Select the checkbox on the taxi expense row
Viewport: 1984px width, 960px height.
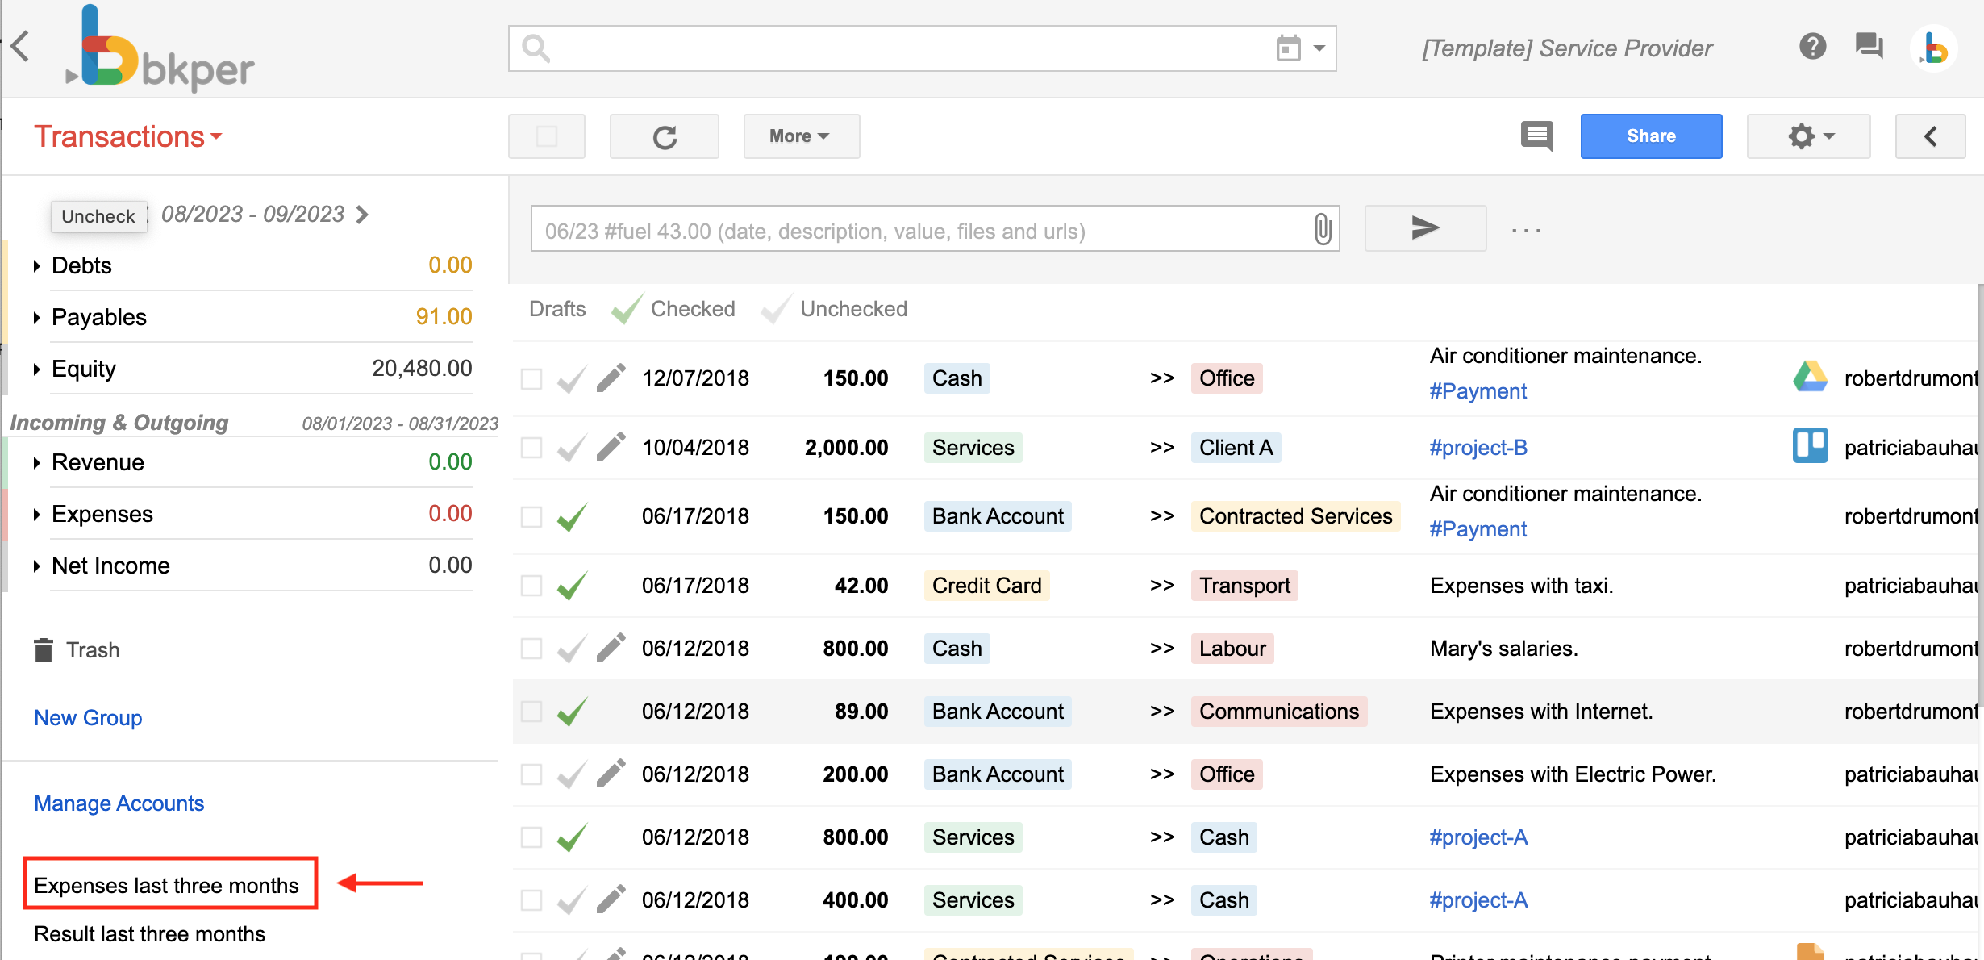(531, 586)
